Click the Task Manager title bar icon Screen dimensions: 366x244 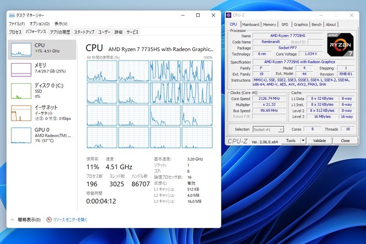point(12,15)
